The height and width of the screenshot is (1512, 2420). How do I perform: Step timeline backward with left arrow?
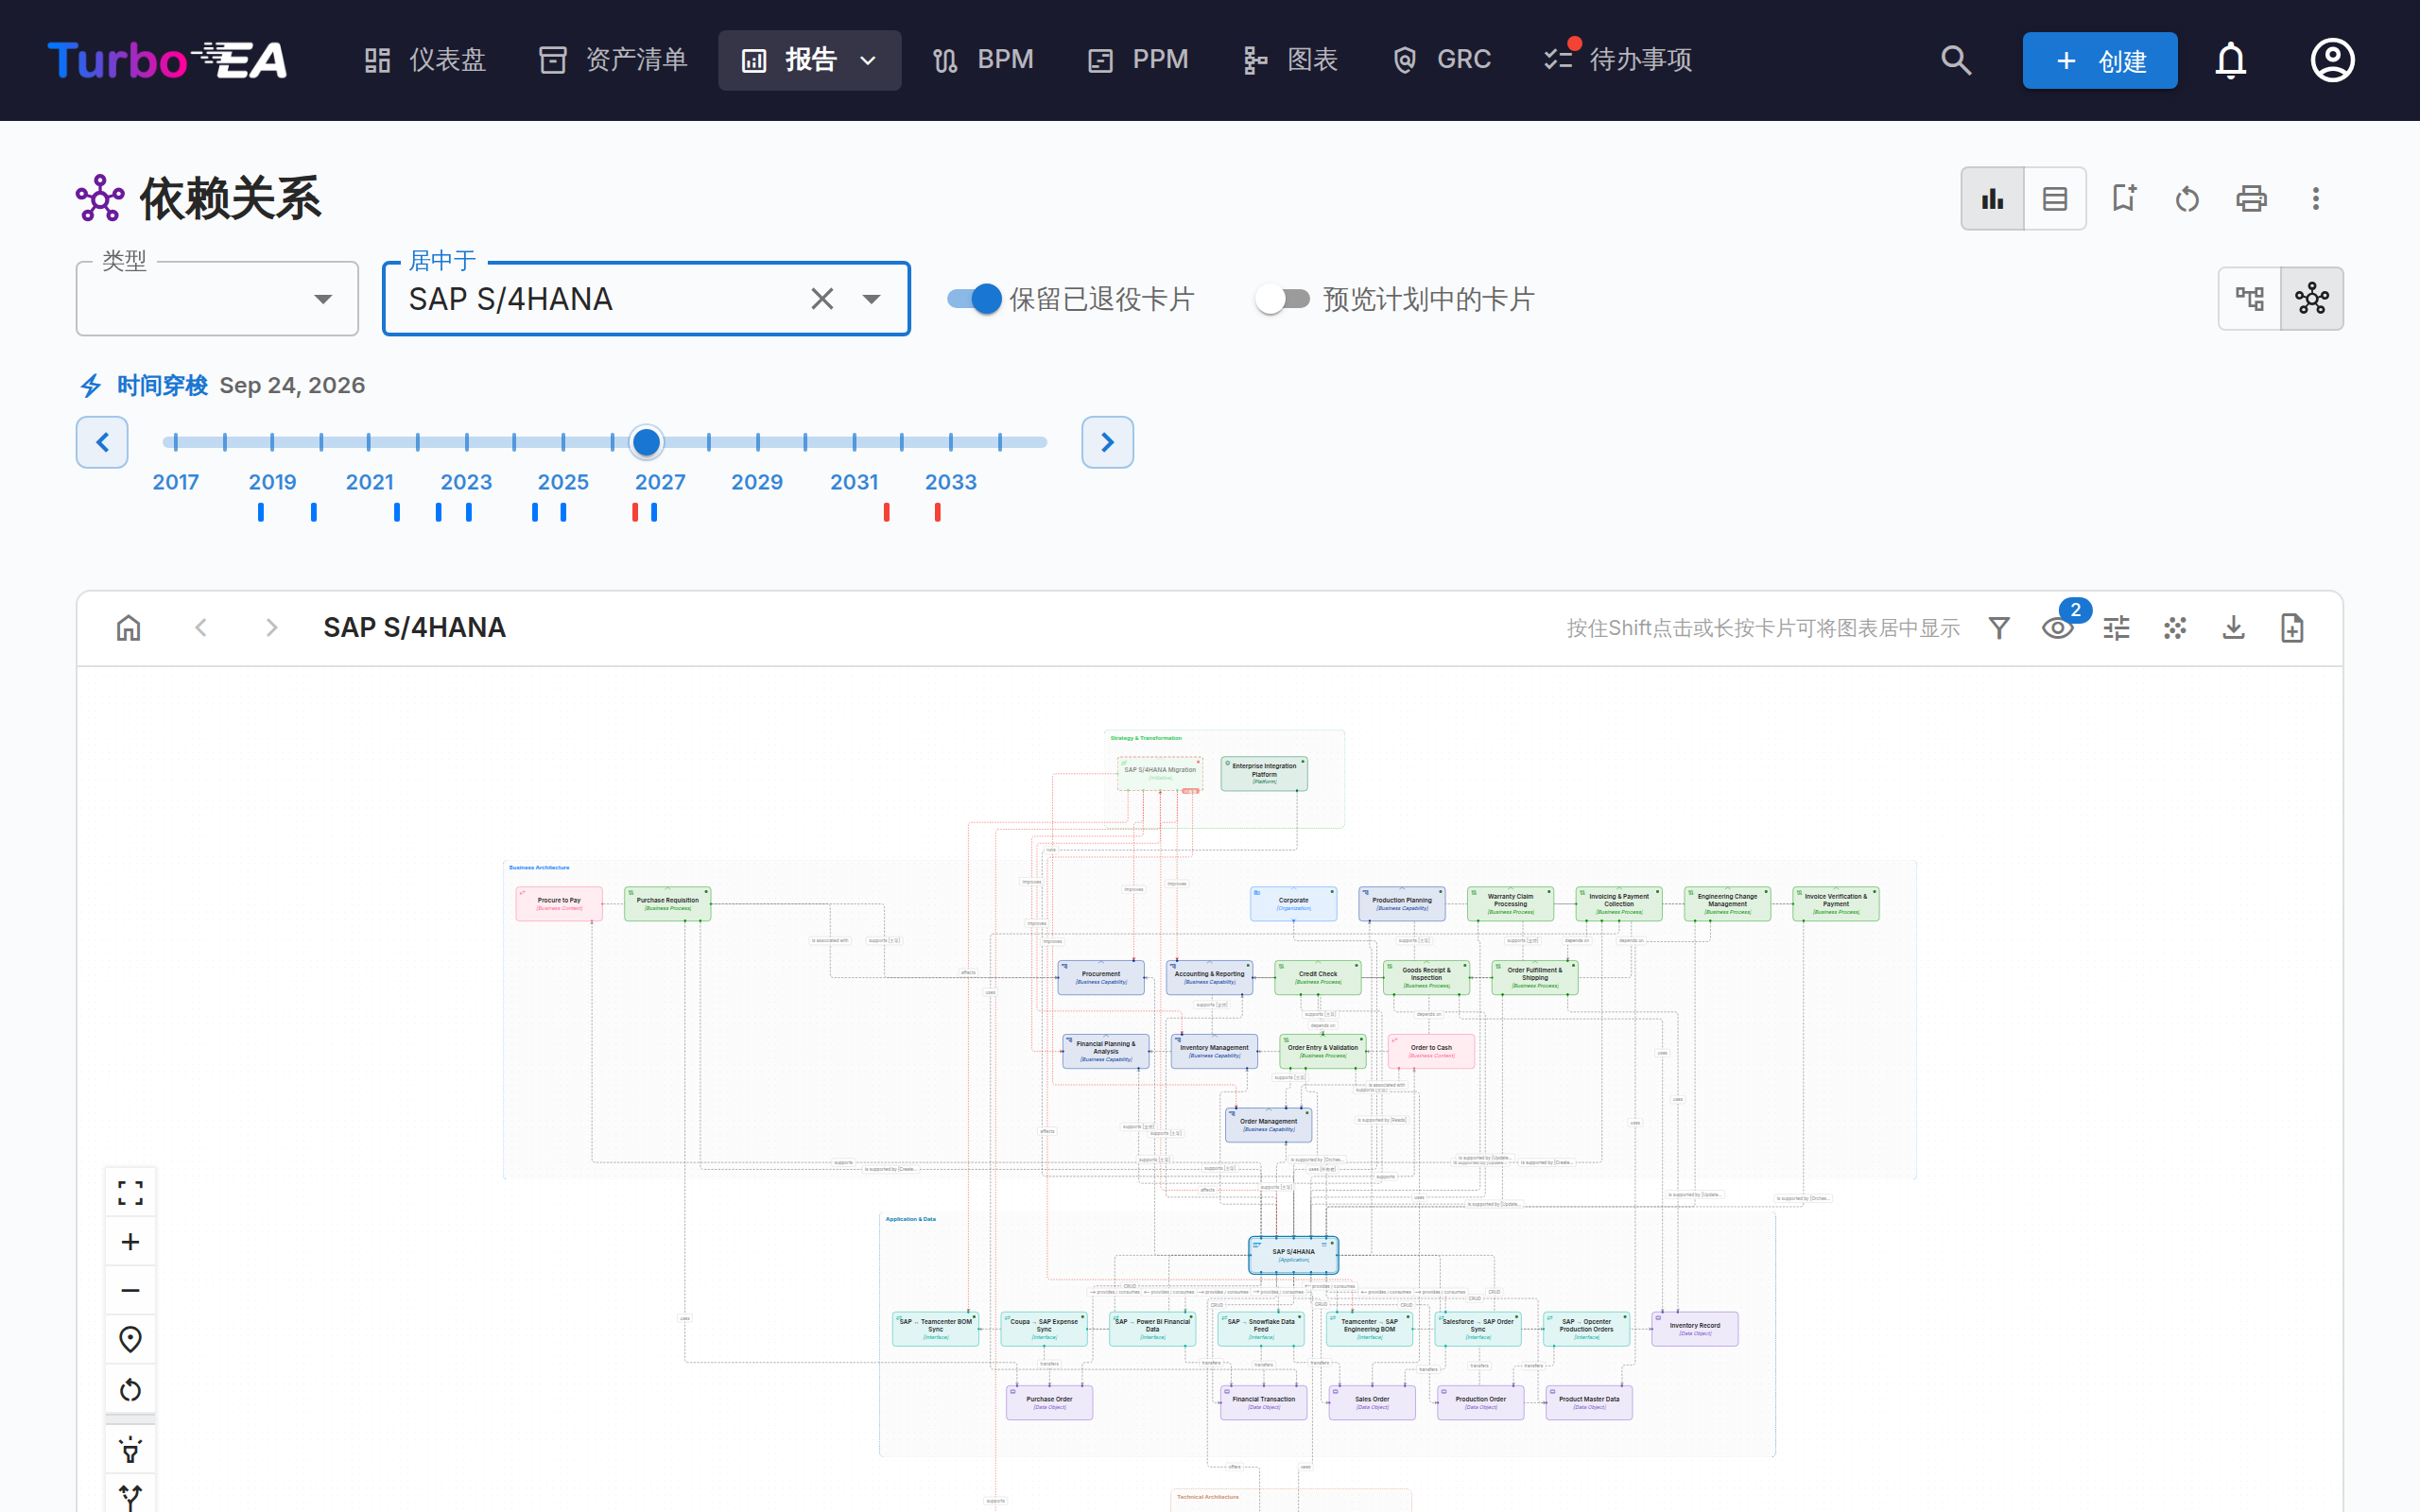[102, 442]
